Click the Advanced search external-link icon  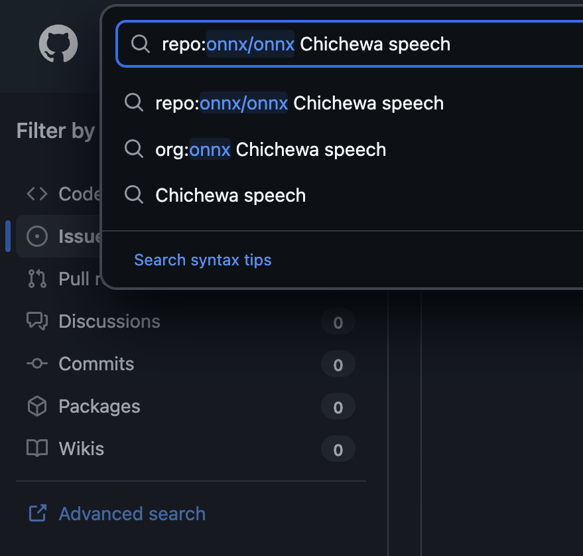[37, 514]
